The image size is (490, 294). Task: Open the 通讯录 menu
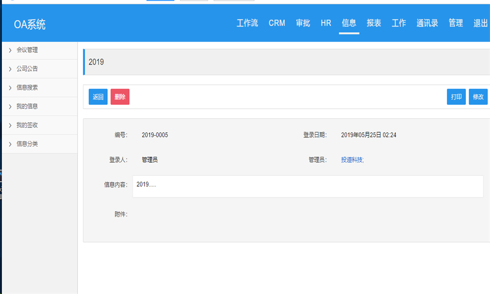(427, 23)
